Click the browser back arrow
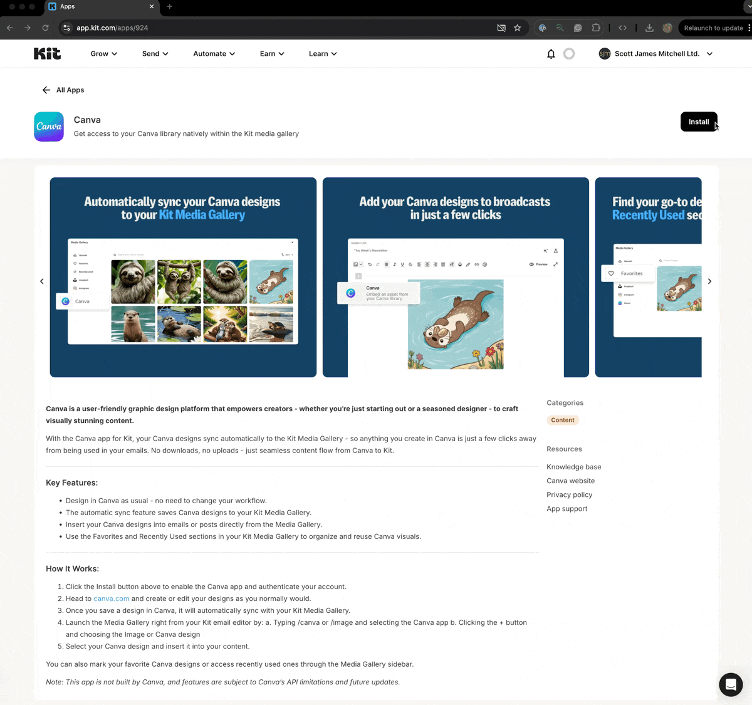This screenshot has width=752, height=705. (x=10, y=28)
